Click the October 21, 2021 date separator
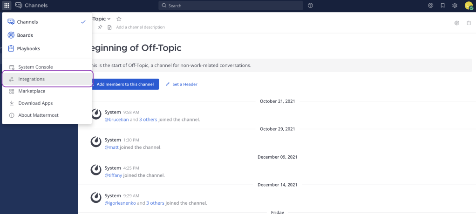The image size is (476, 214). 278,101
